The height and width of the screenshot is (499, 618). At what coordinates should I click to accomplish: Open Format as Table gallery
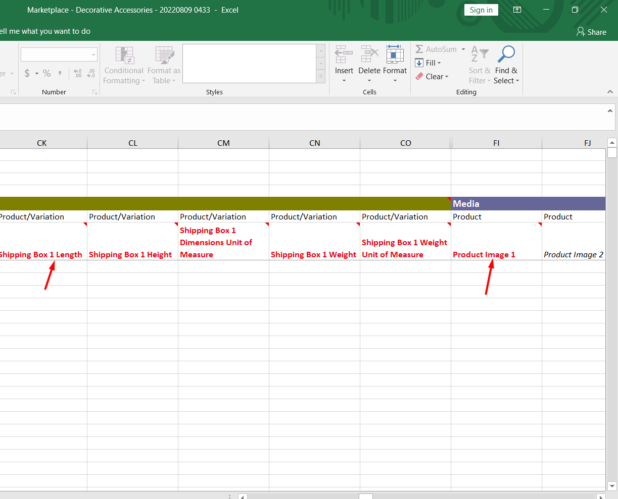click(x=164, y=66)
